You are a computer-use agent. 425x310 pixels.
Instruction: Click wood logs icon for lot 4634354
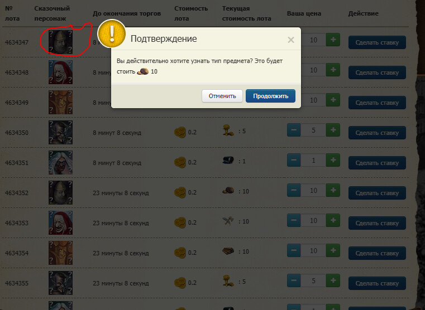click(x=228, y=251)
